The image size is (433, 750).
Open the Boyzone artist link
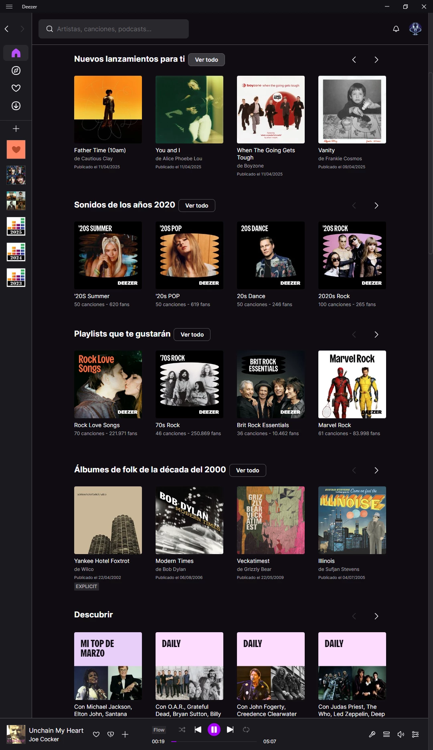coord(253,166)
